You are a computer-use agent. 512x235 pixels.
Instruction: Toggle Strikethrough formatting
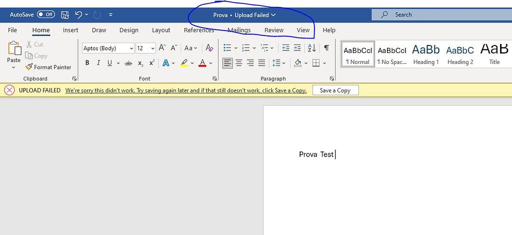click(x=128, y=63)
